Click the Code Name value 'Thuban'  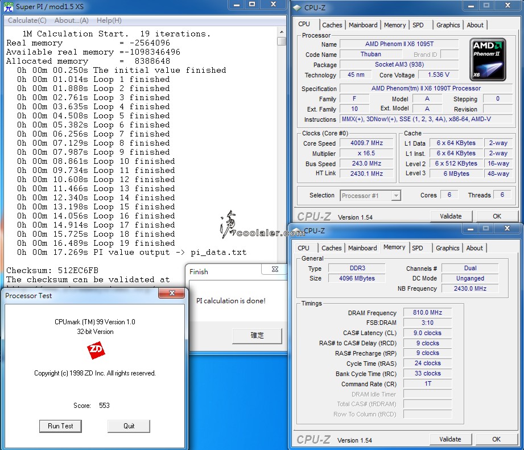click(x=370, y=54)
